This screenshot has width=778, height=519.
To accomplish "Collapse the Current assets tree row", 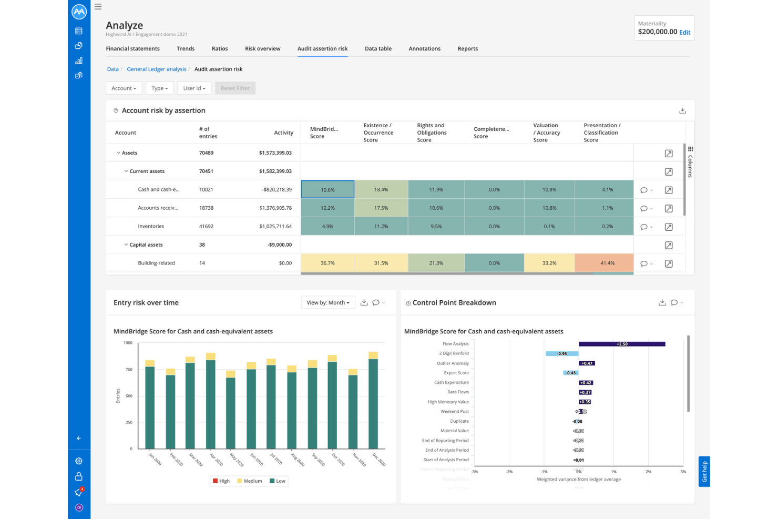I will coord(126,171).
